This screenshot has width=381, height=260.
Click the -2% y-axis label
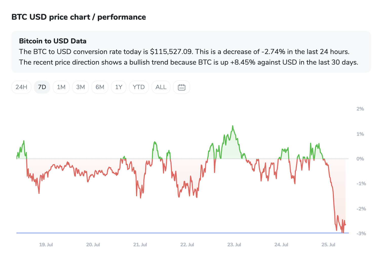point(361,209)
